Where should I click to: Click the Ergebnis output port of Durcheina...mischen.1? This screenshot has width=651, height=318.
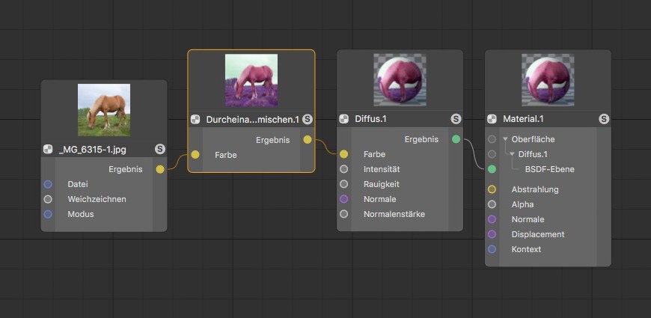tap(308, 140)
